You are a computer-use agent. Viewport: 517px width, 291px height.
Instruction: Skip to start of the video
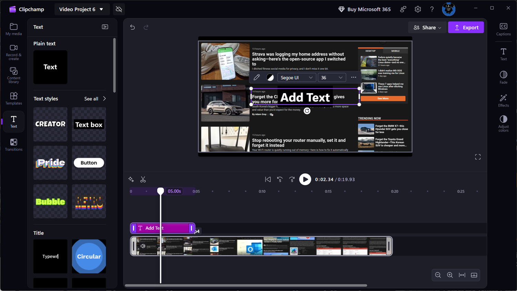[268, 179]
